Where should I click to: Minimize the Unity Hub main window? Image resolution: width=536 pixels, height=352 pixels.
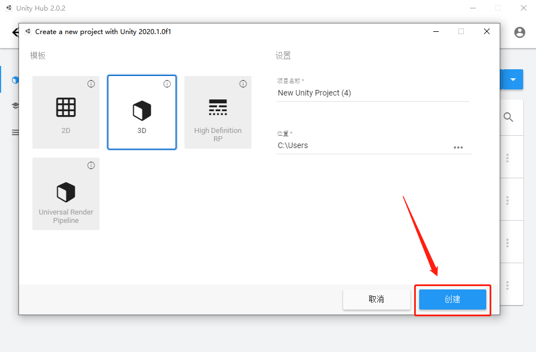tap(473, 8)
